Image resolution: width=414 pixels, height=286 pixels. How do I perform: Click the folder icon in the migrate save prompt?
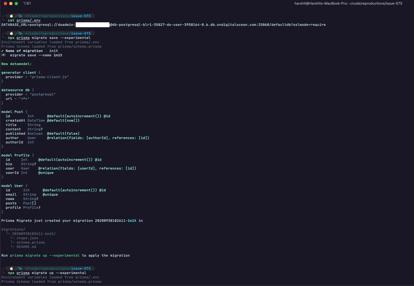20,33
